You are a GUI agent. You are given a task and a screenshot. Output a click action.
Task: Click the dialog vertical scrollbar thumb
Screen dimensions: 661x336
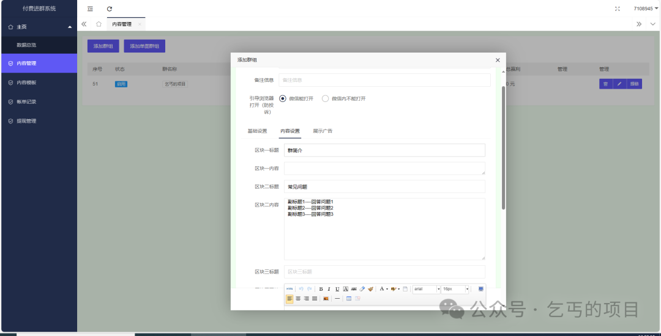503,148
